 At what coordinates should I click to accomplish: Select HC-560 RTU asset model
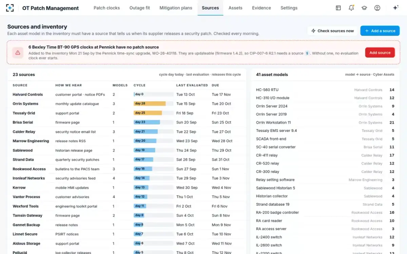[267, 90]
